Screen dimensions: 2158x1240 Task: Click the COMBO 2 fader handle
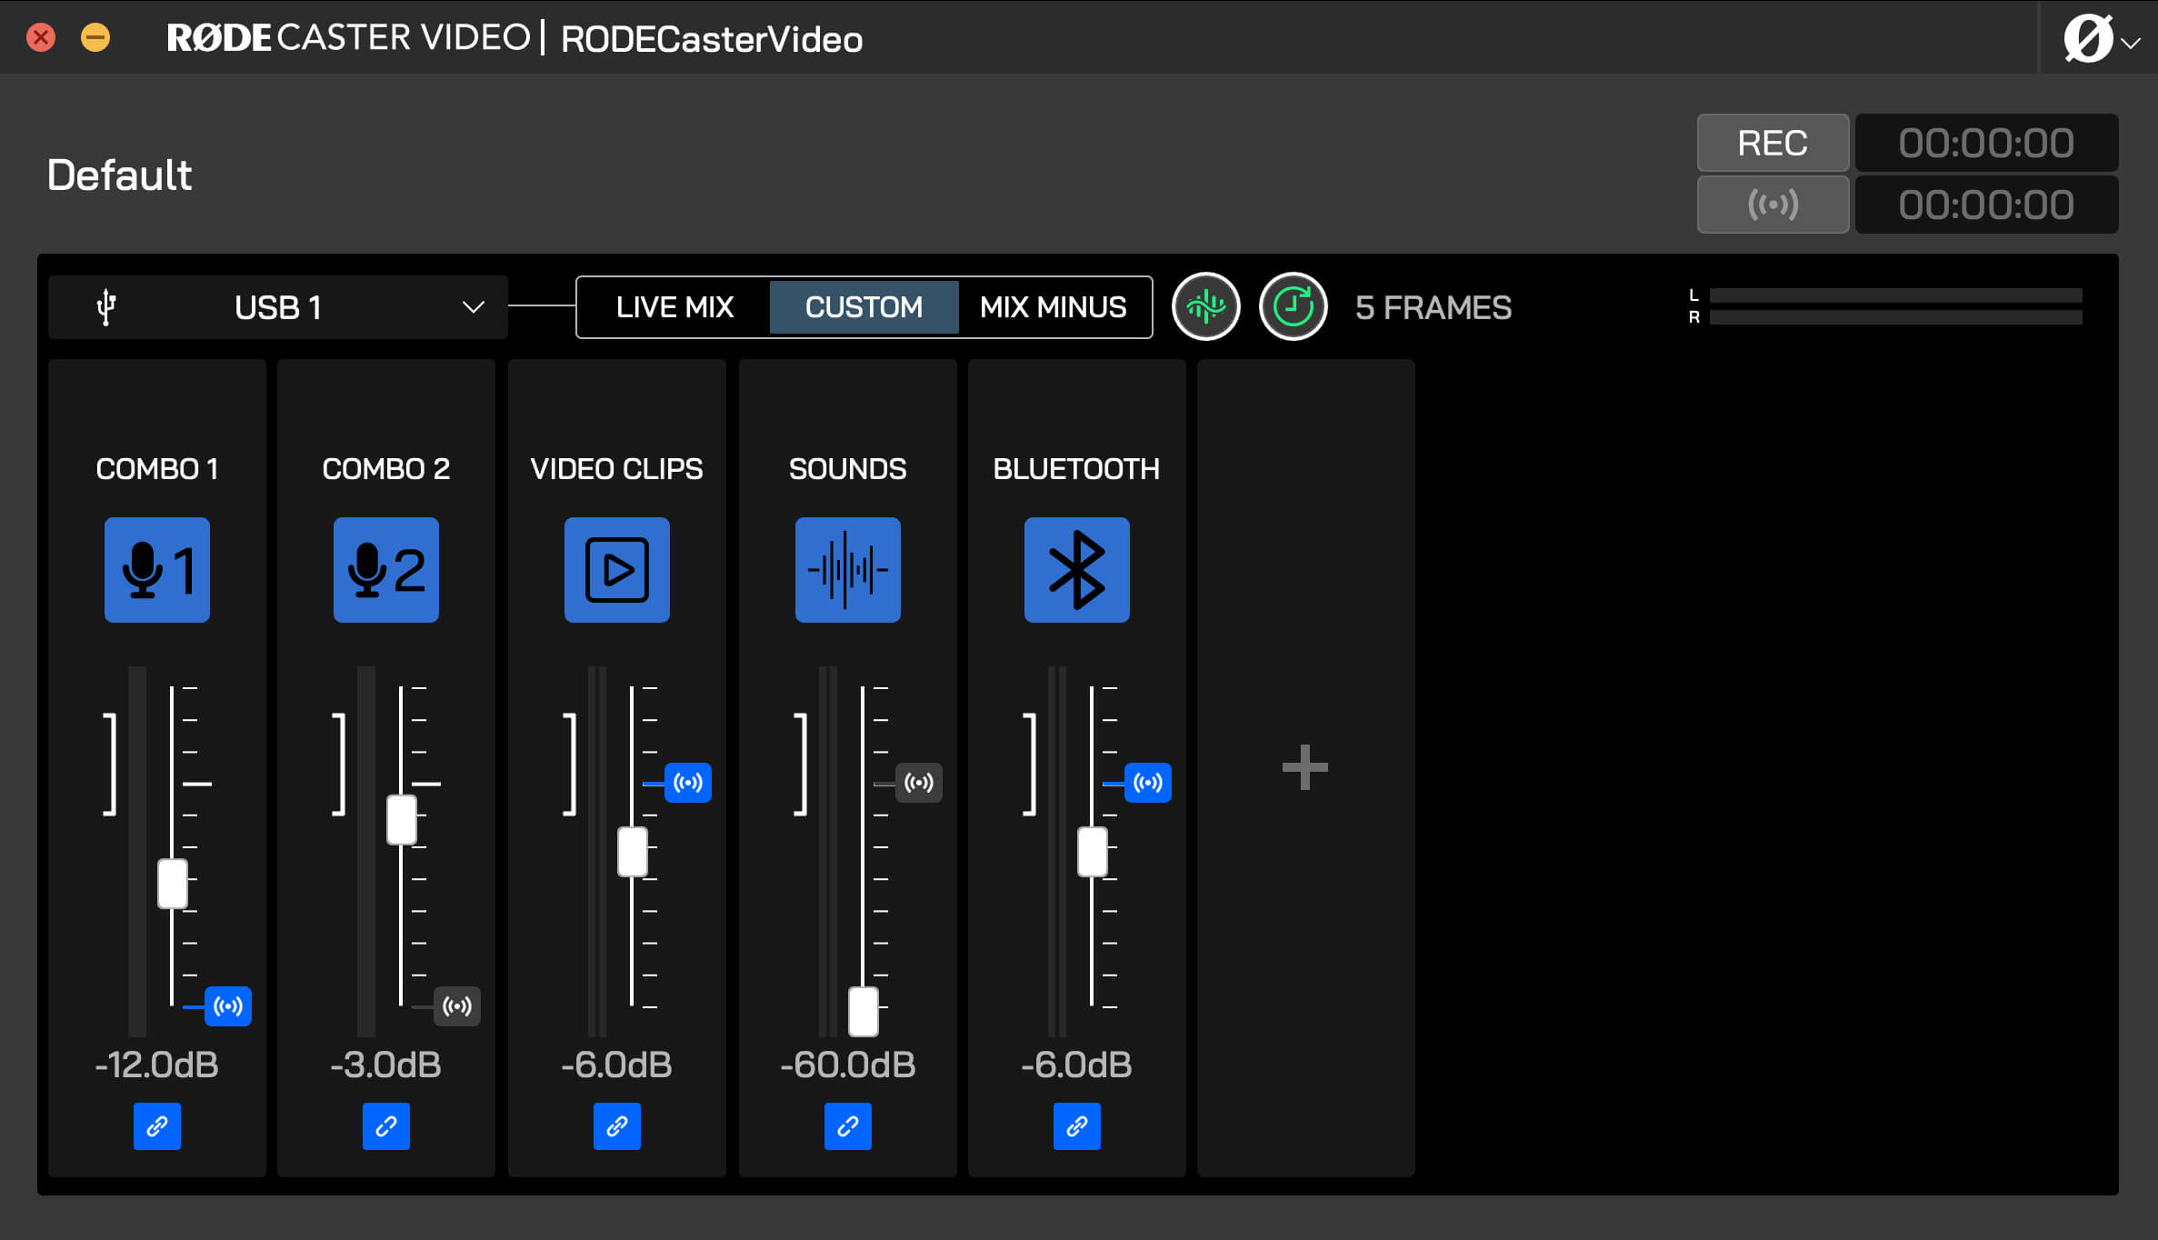(402, 820)
